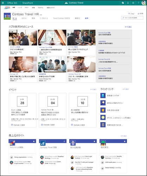147x176 pixels.
Task: Click see-all link for クイック リンク
Action: pos(126,89)
